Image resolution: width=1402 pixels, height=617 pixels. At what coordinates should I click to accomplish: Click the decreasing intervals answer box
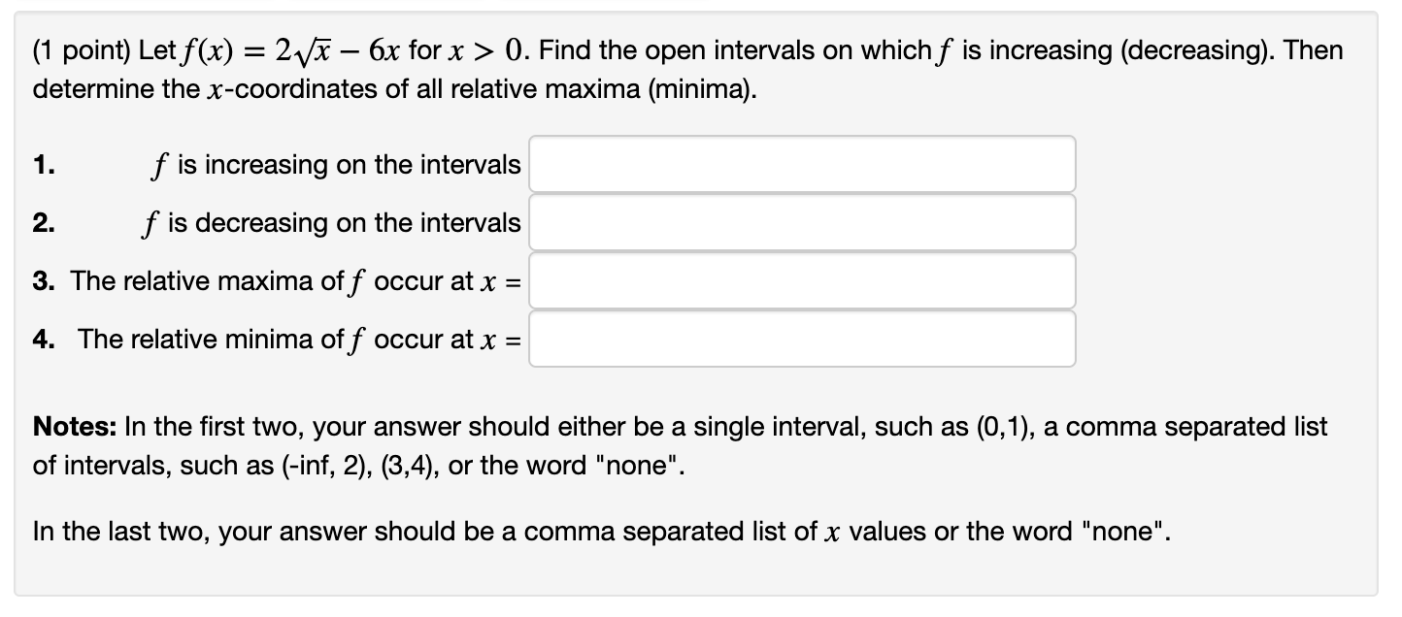pos(801,222)
